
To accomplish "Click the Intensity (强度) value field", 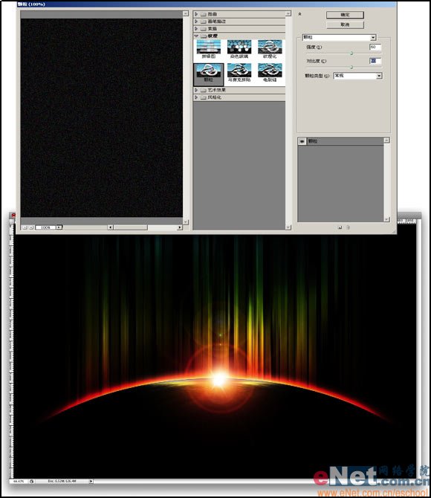I will (375, 47).
